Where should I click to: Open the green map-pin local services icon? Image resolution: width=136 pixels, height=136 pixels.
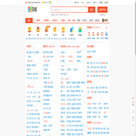tap(80, 29)
